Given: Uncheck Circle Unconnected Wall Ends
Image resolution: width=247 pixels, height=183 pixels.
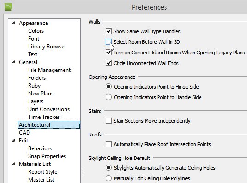Looking at the screenshot, I should point(108,63).
